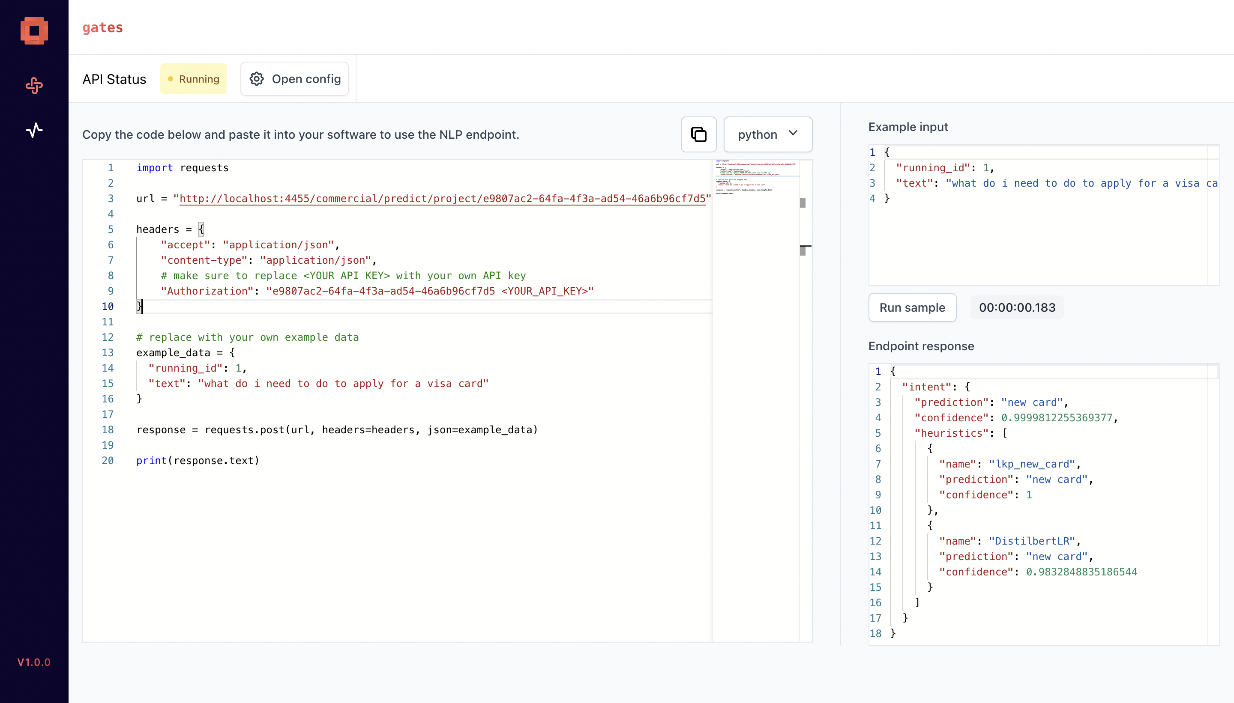Click the 0.9832848835186544 confidence value

(x=1081, y=572)
